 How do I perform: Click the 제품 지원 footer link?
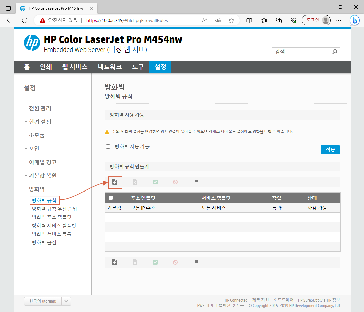(261, 300)
